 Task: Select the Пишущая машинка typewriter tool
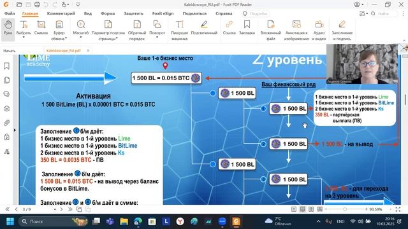point(179,30)
